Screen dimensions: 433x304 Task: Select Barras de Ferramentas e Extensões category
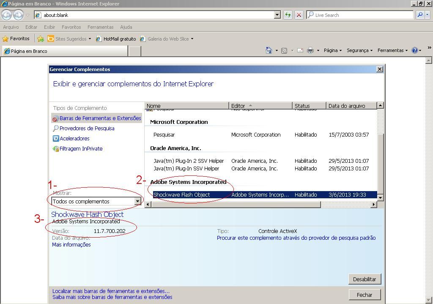point(97,118)
